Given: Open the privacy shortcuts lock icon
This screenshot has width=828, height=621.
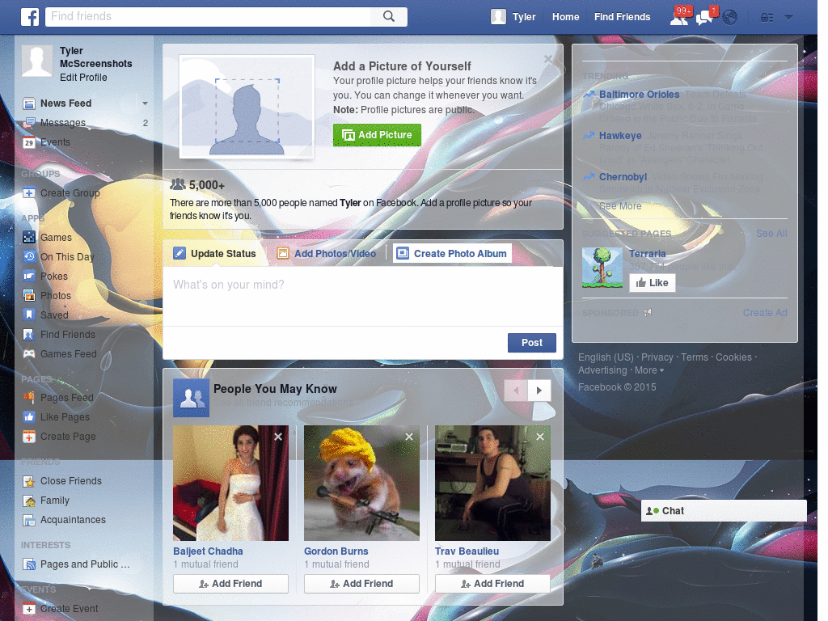Looking at the screenshot, I should 765,17.
